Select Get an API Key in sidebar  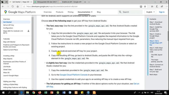click(8, 25)
